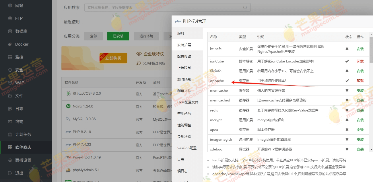The height and width of the screenshot is (182, 373).
Task: Select the 已安装 category filter
Action: click(118, 36)
